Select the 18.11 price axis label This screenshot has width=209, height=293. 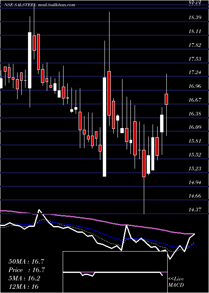[x=195, y=31]
